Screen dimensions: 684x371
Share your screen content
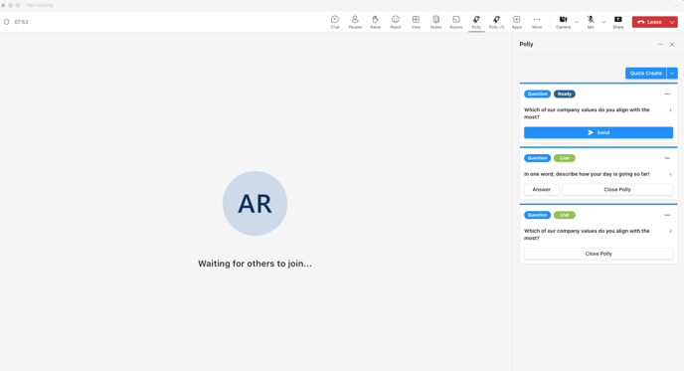point(618,22)
